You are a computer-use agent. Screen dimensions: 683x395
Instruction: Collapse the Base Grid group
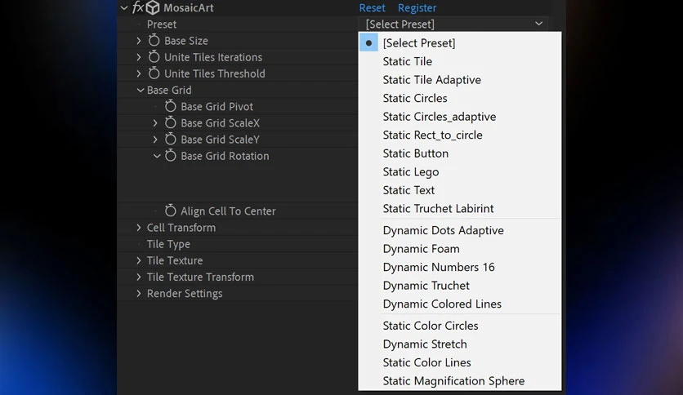point(141,90)
